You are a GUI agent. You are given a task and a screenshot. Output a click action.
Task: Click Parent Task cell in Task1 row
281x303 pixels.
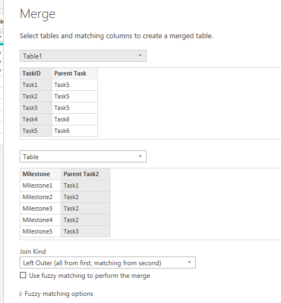click(x=74, y=85)
